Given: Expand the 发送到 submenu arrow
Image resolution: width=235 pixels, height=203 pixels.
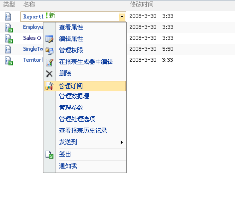Looking at the screenshot, I should pos(122,142).
